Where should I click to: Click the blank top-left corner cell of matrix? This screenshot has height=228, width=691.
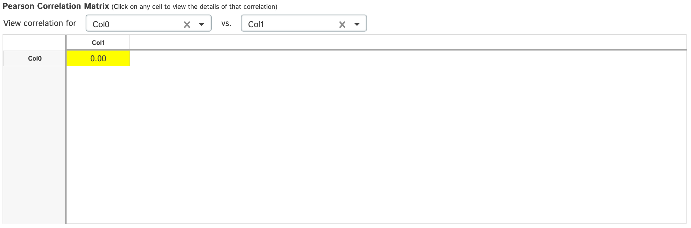tap(34, 43)
